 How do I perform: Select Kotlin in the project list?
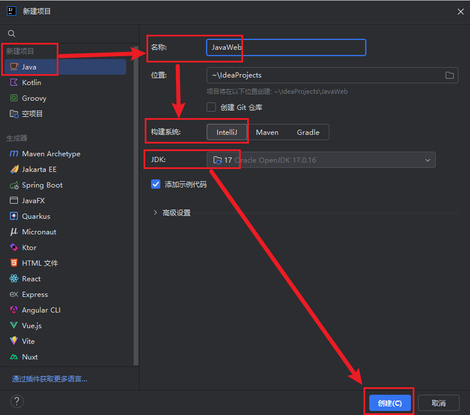(65, 82)
